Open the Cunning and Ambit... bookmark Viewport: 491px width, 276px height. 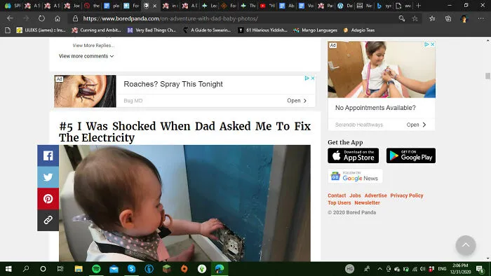[96, 30]
